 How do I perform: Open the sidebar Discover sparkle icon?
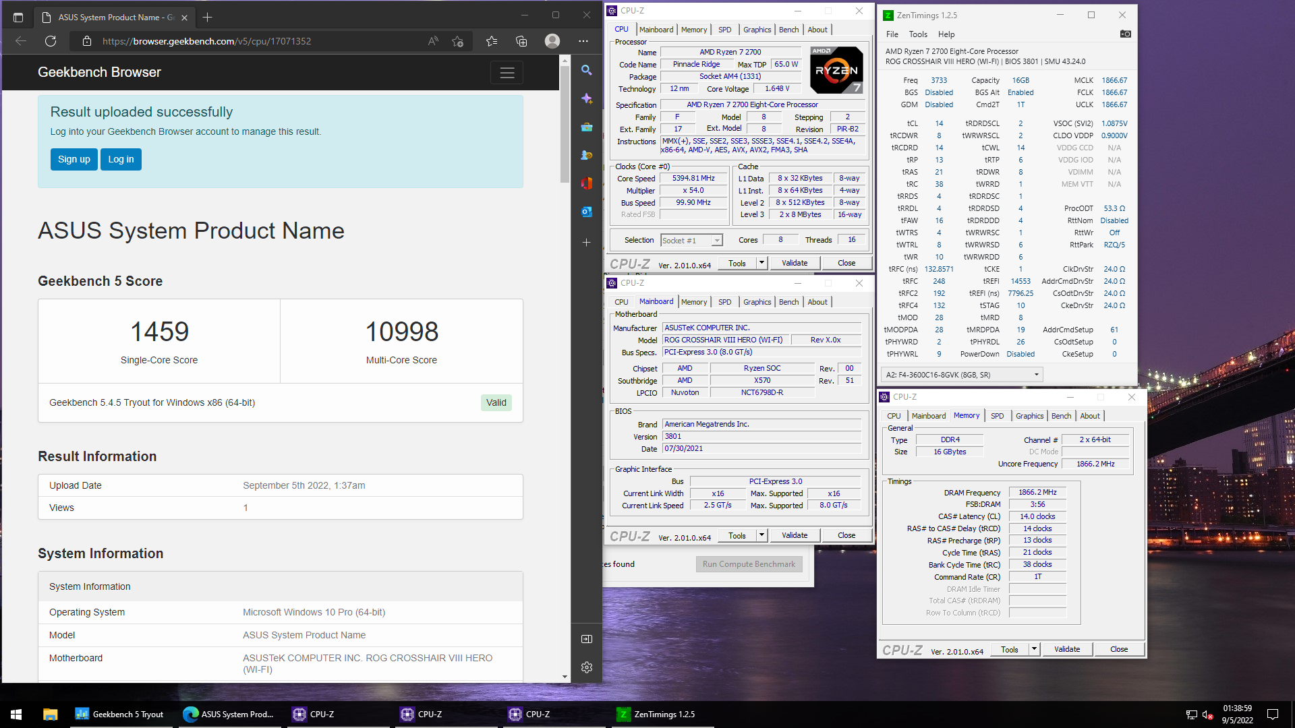587,98
